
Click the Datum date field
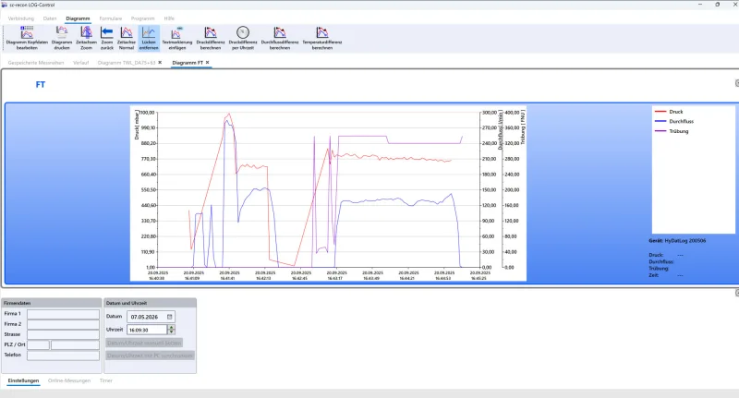coord(151,317)
